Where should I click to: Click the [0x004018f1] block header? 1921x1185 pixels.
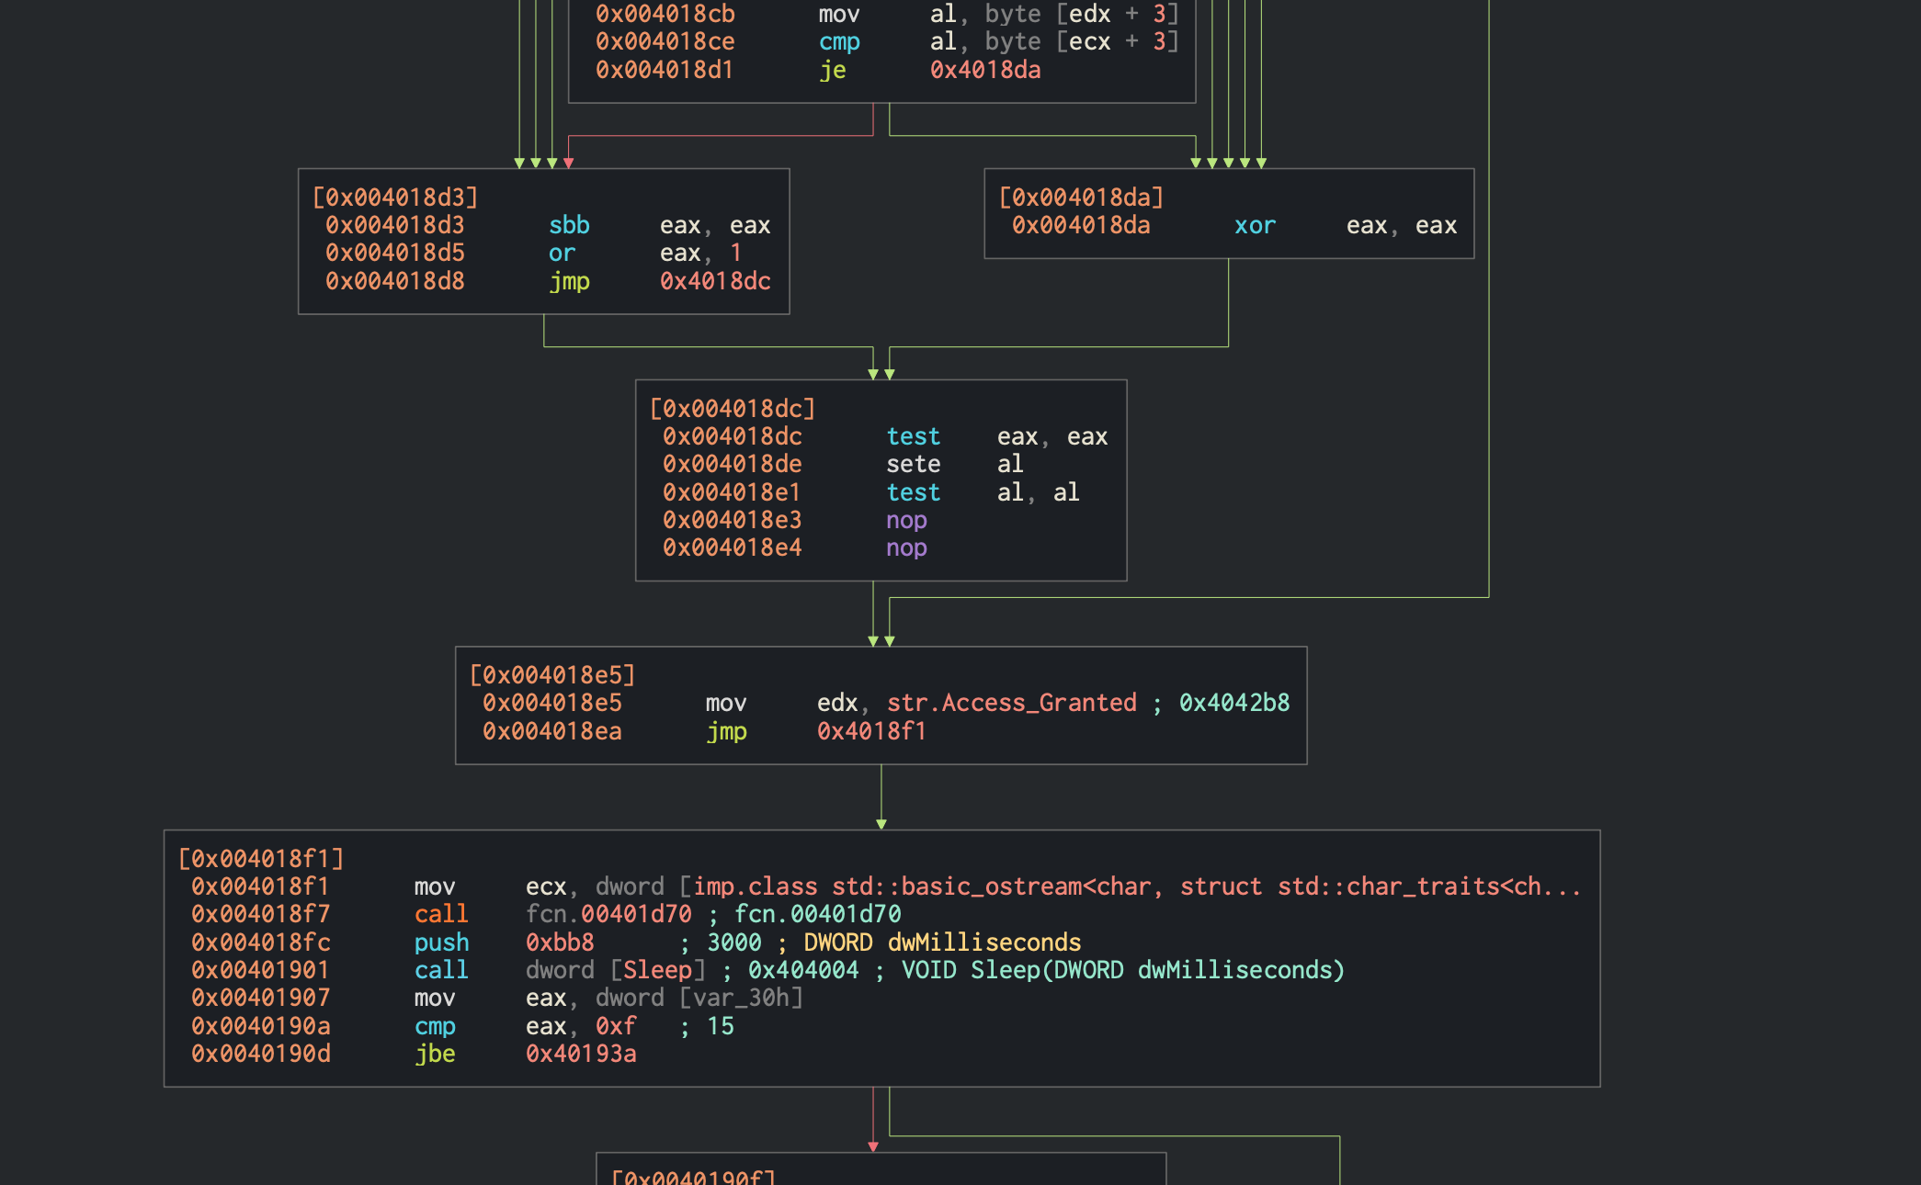point(261,859)
